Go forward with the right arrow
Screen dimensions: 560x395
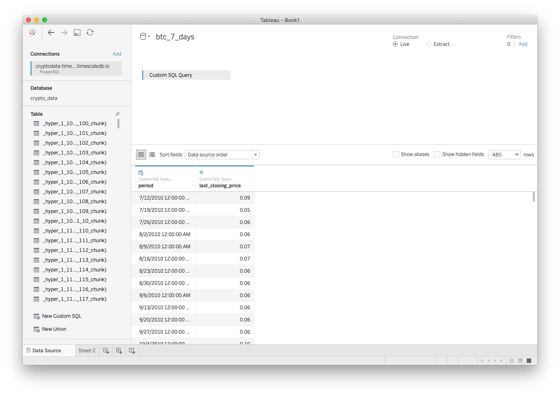coord(64,33)
